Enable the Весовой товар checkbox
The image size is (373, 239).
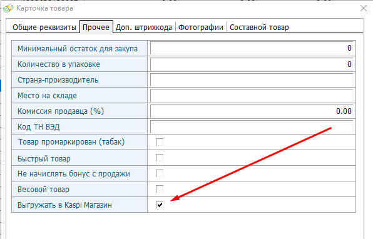pos(160,189)
